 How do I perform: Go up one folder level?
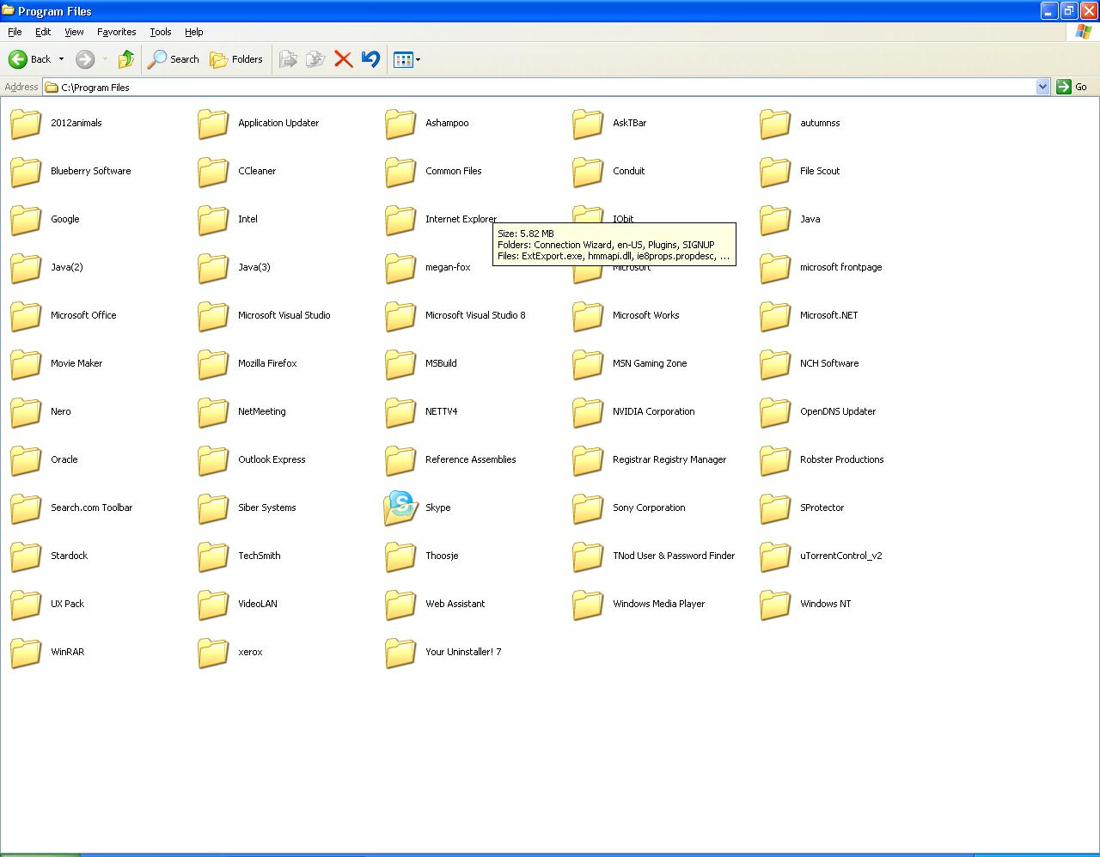coord(126,59)
